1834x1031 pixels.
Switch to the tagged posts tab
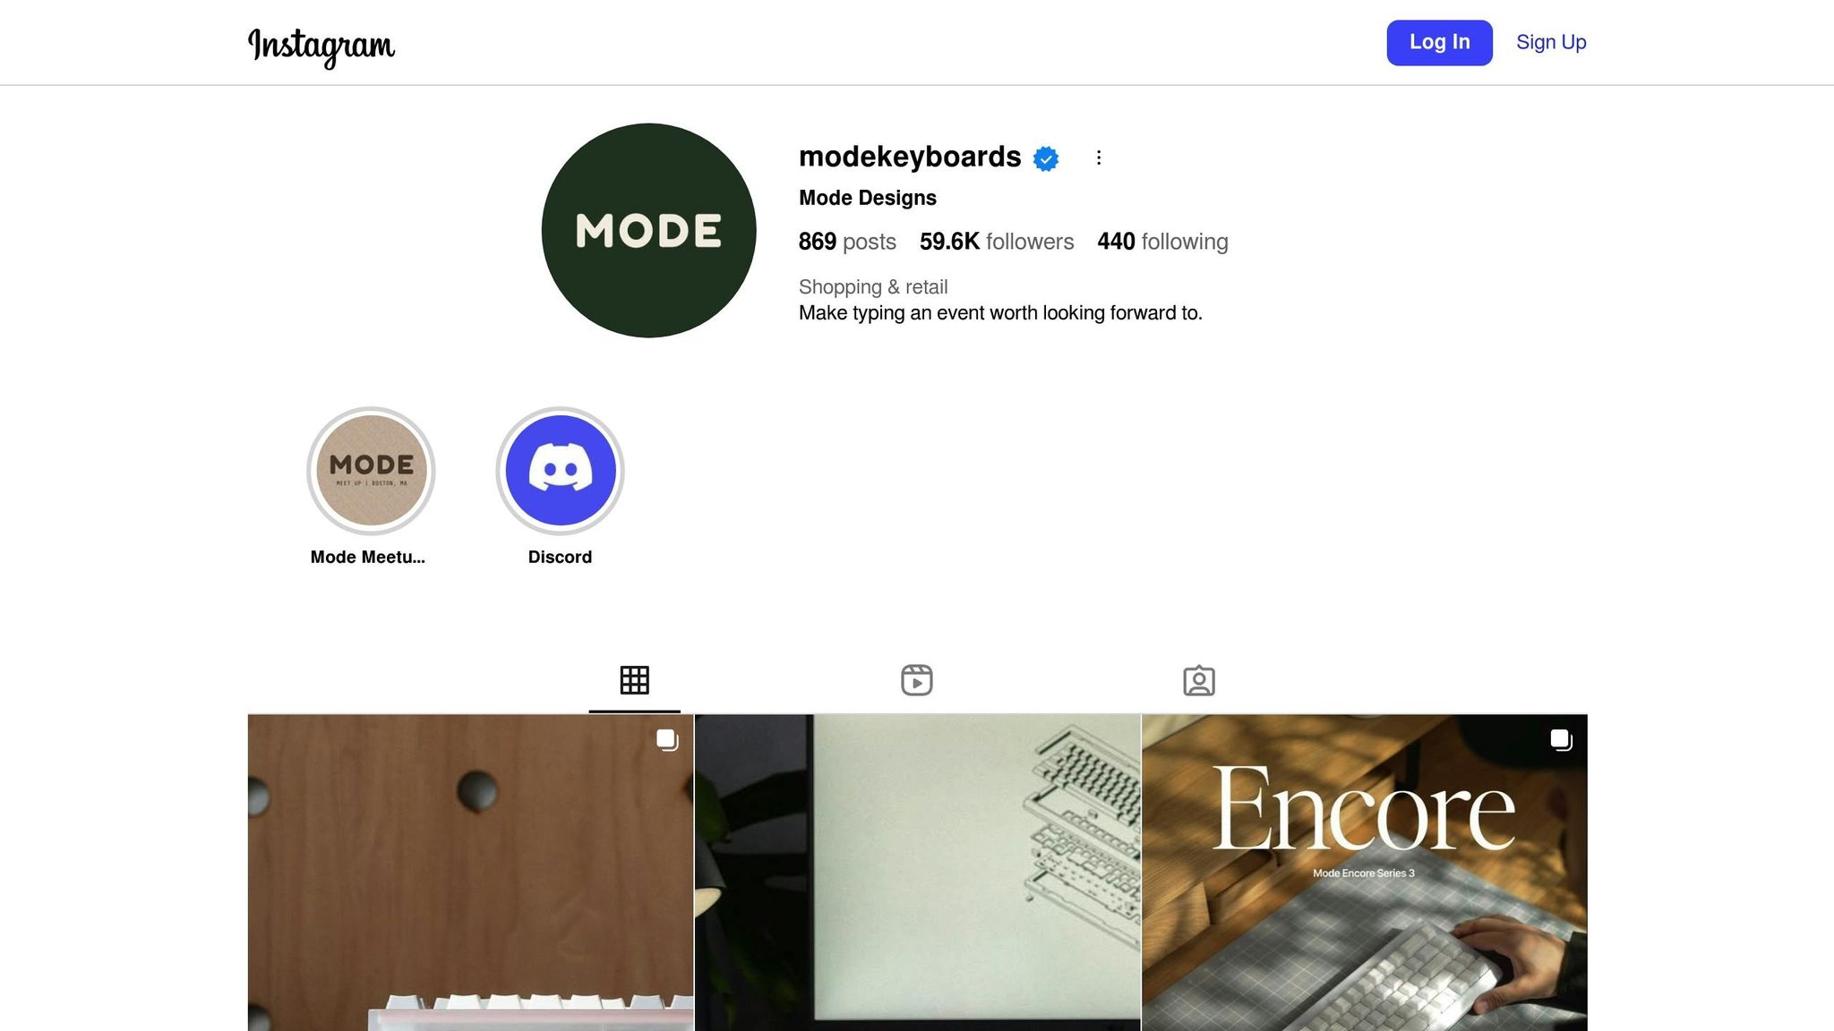(x=1199, y=680)
